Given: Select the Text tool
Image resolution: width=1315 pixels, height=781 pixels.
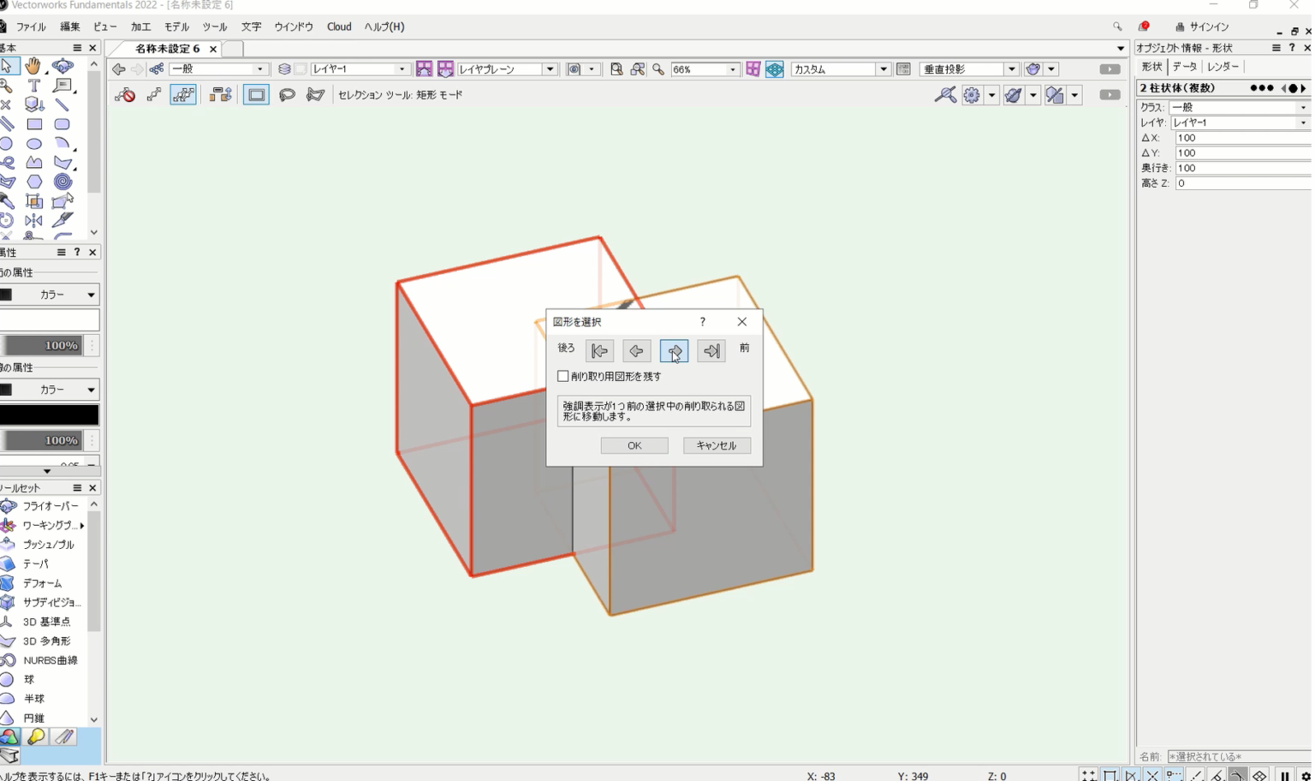Looking at the screenshot, I should 33,86.
